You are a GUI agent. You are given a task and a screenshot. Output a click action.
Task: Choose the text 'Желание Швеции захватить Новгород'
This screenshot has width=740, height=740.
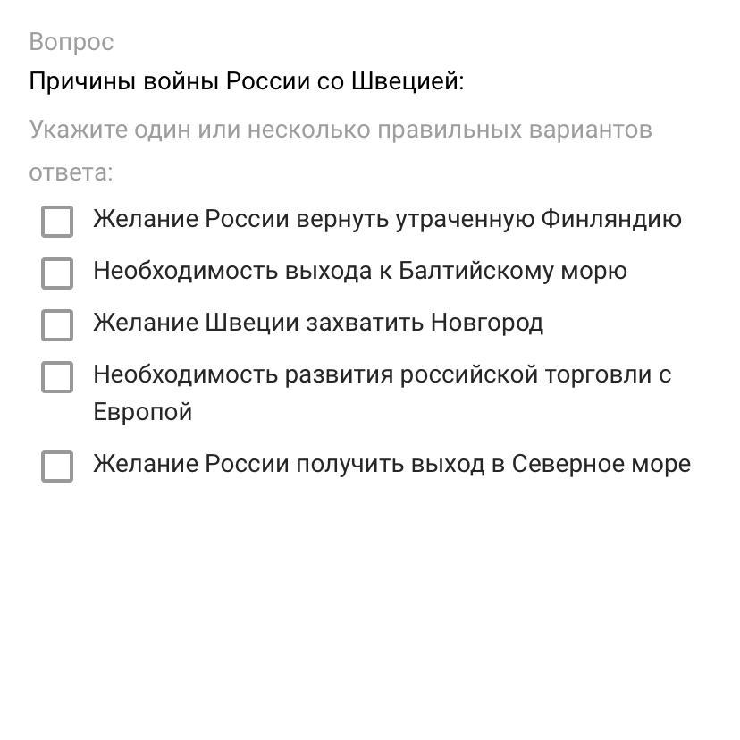(x=318, y=324)
